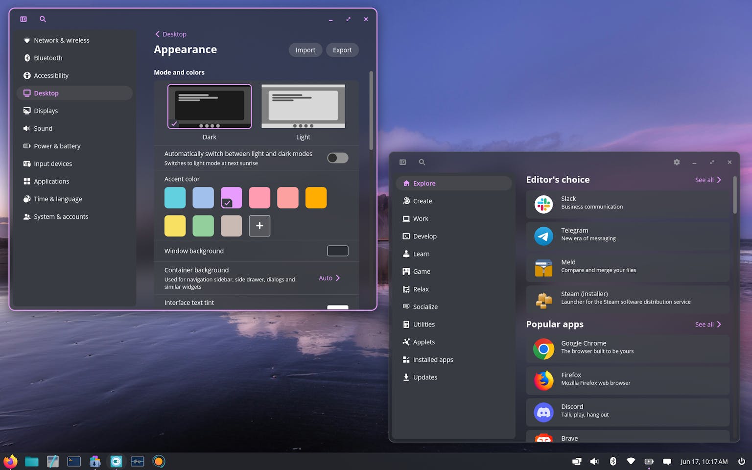Toggle the Settings sidebar panel icon
This screenshot has width=752, height=470.
pos(23,19)
